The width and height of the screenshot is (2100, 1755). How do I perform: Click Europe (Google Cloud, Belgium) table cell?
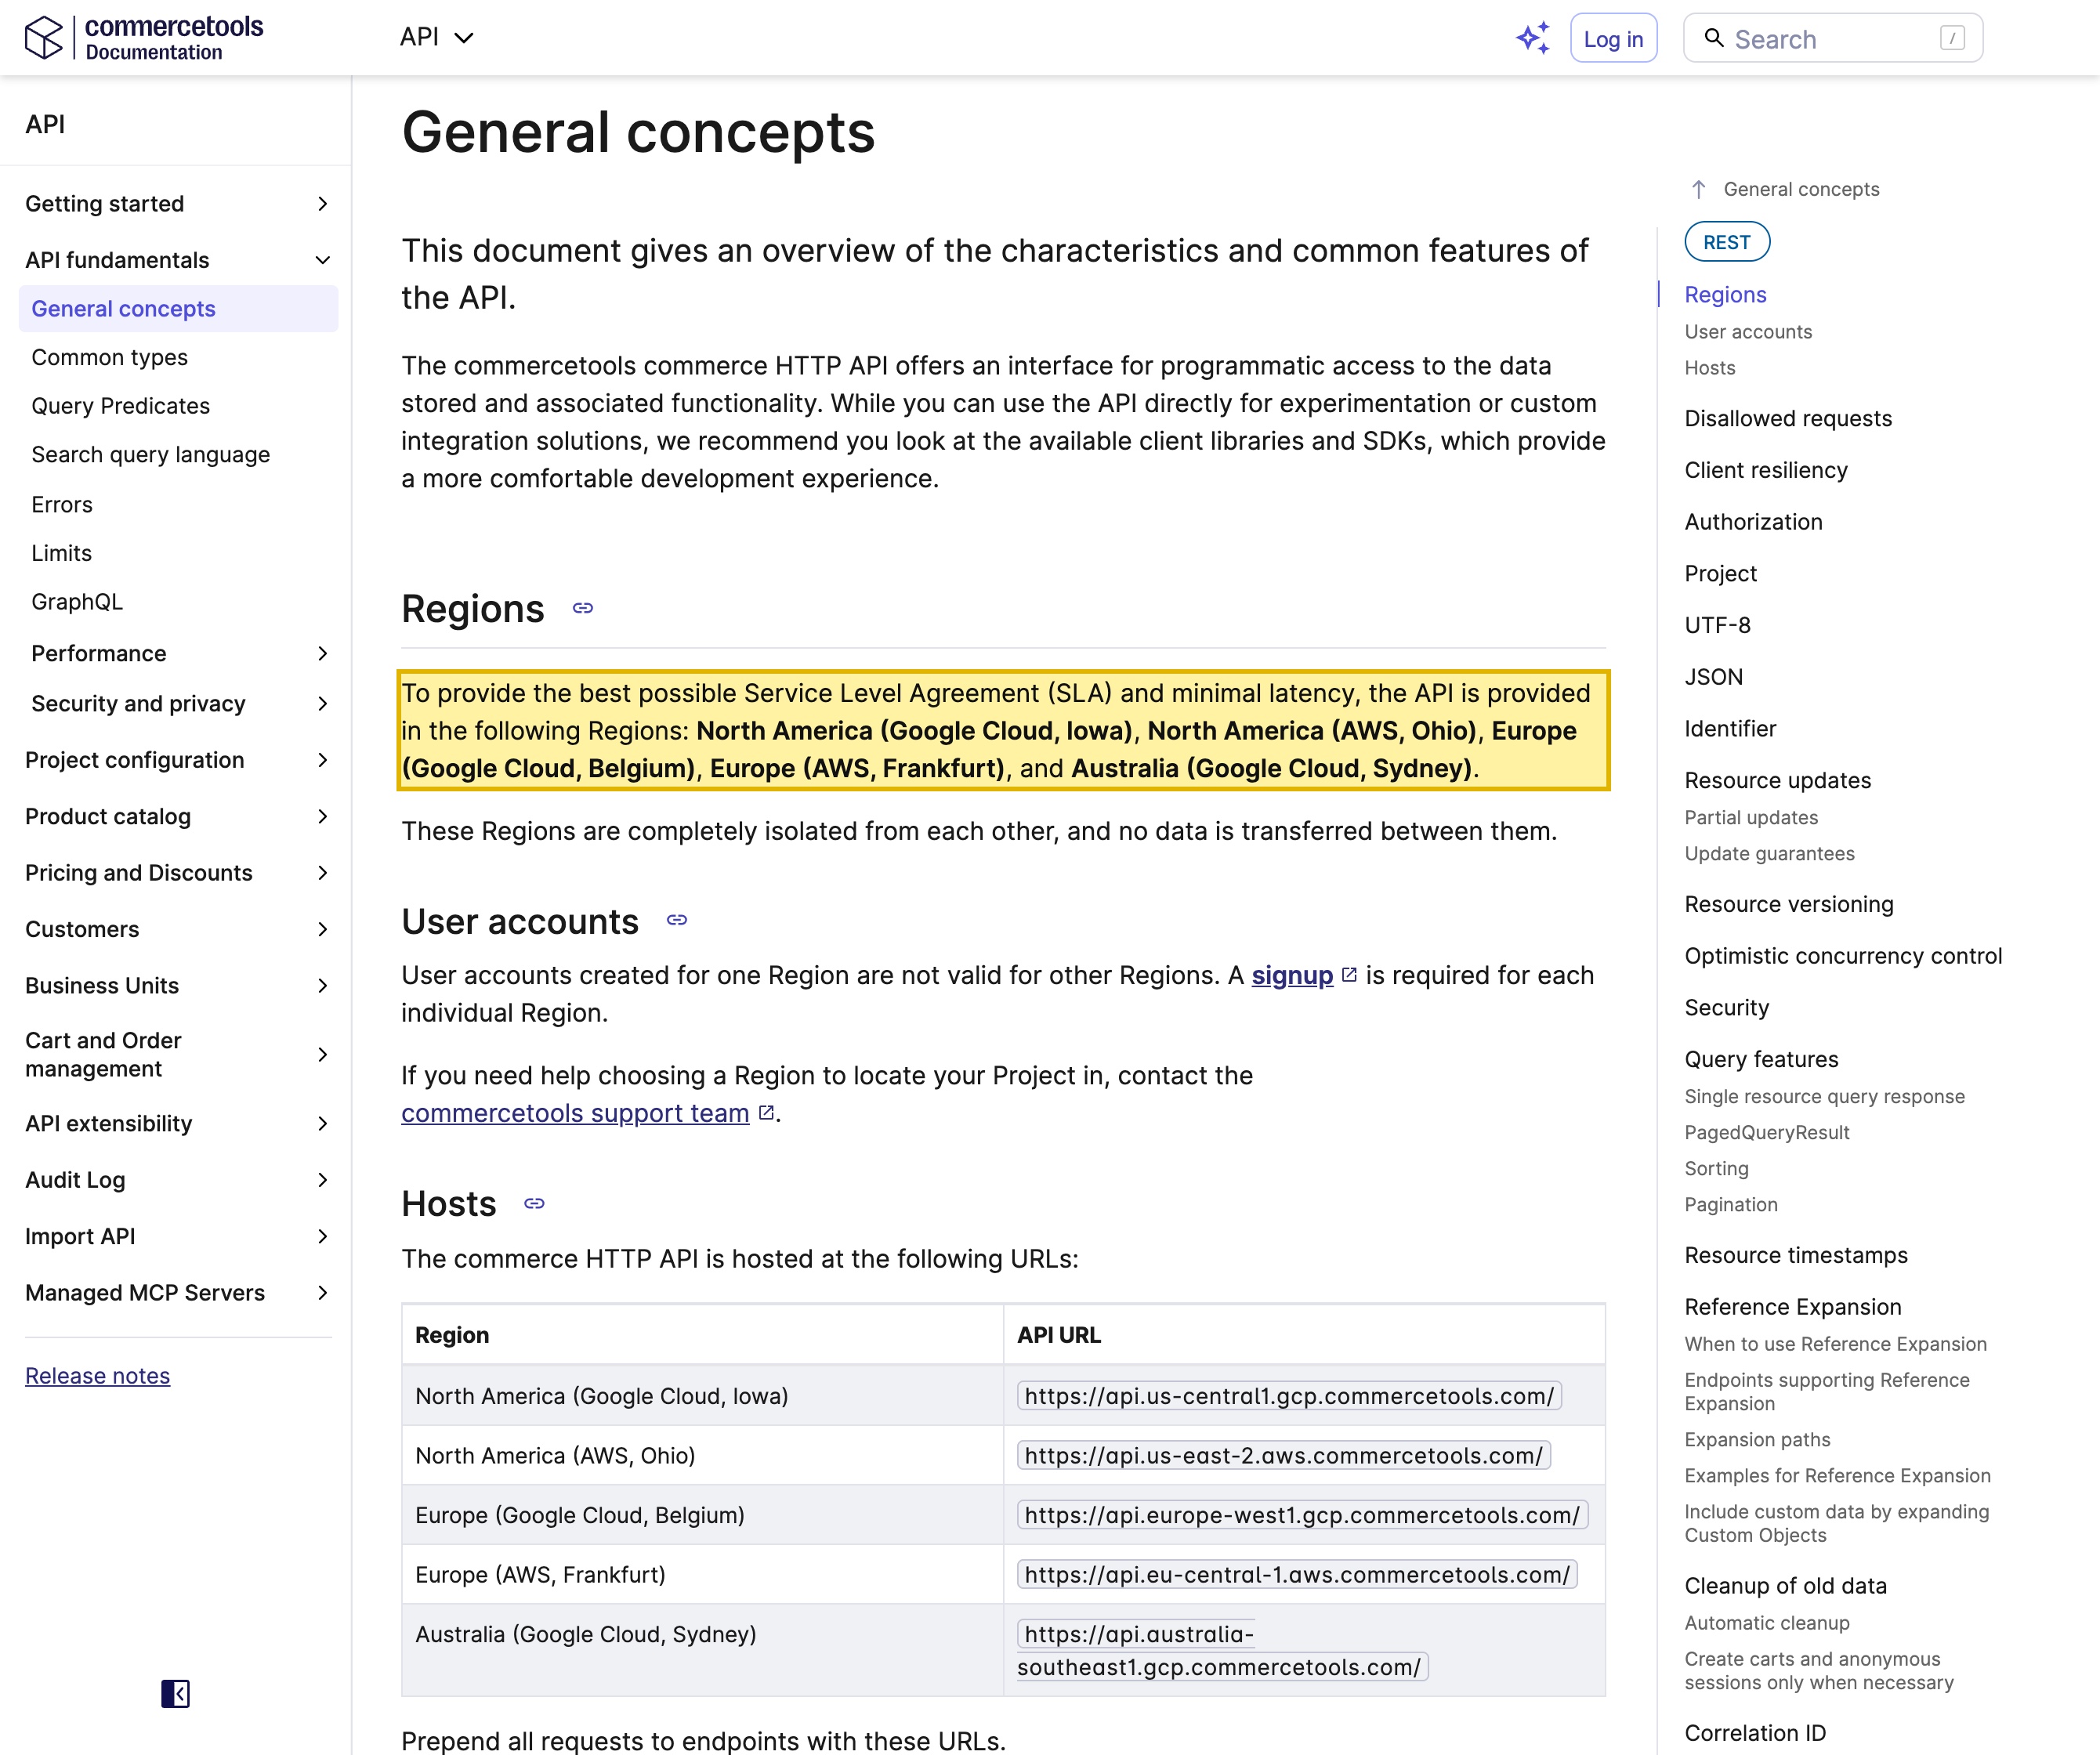click(702, 1514)
